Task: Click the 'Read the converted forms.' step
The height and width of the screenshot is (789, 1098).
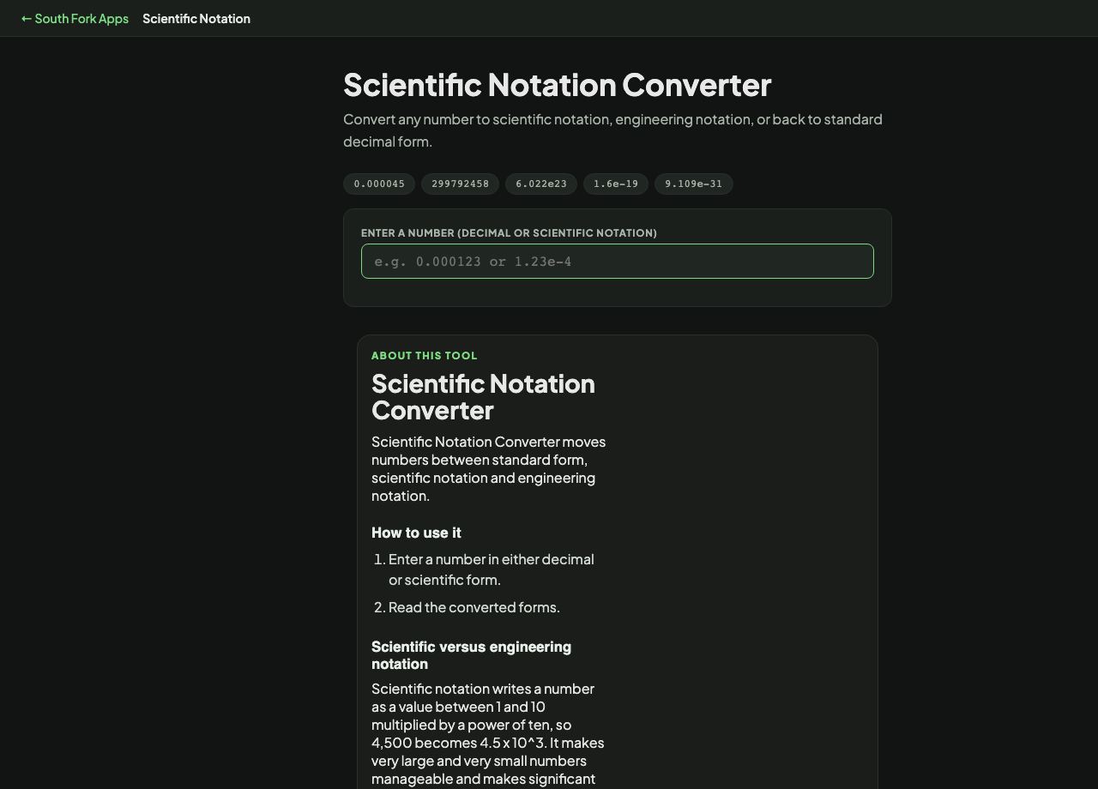Action: coord(474,607)
